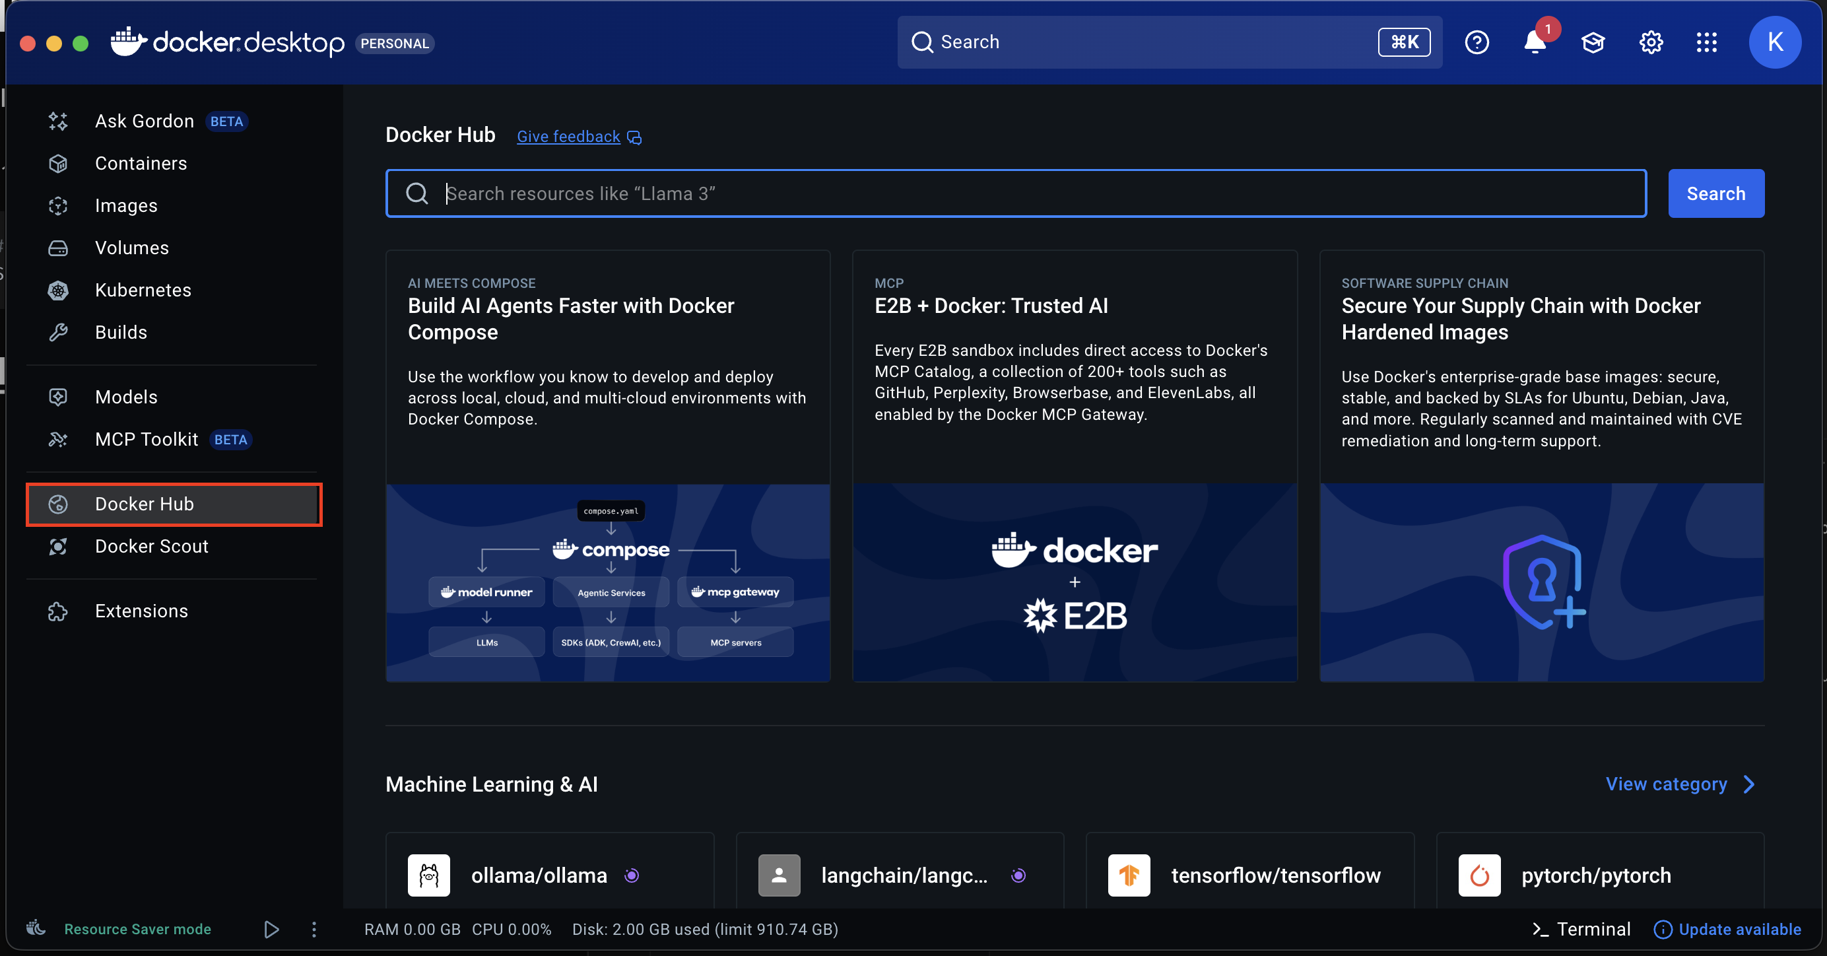
Task: Expand Machine Learning & AI View category chevron
Action: [x=1749, y=784]
